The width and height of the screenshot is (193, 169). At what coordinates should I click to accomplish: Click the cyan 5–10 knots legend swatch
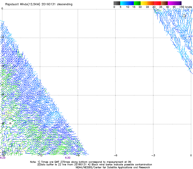124,3
